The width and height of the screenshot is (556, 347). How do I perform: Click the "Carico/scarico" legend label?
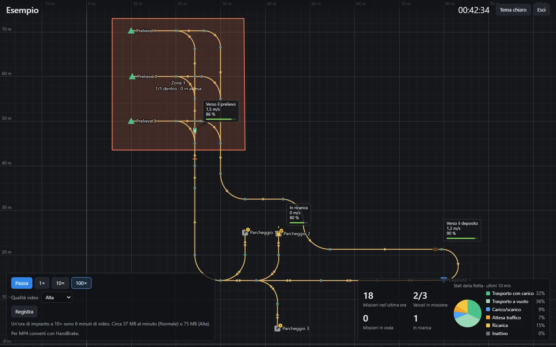click(x=507, y=310)
